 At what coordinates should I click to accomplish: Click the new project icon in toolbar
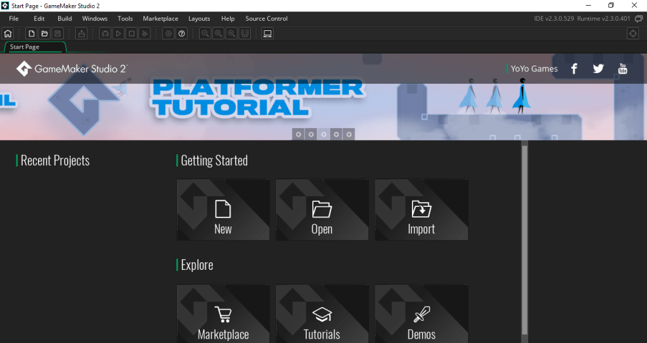click(x=31, y=33)
